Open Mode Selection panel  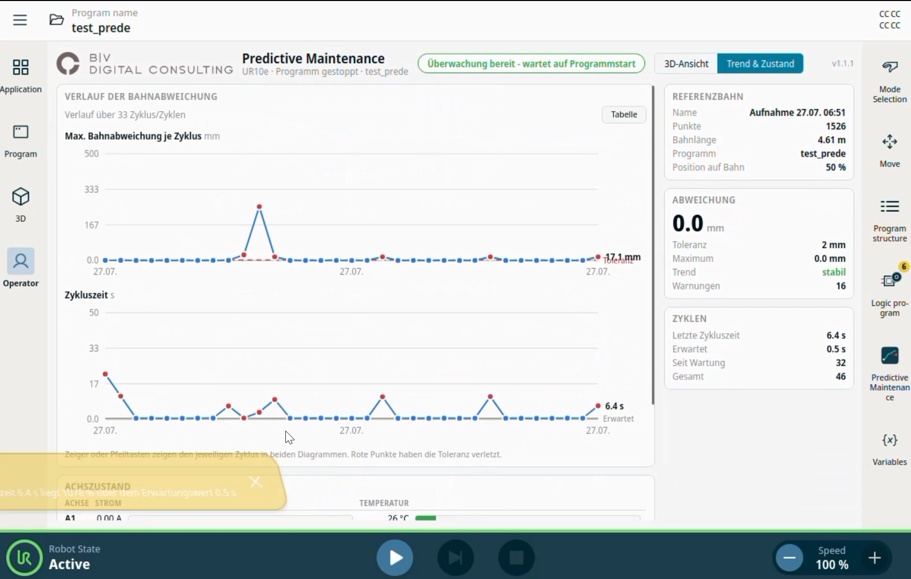890,81
